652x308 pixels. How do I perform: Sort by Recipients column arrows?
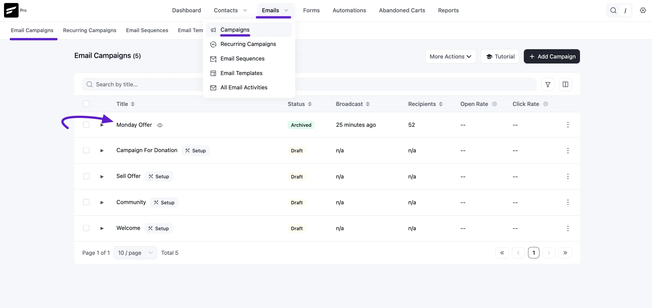(441, 104)
